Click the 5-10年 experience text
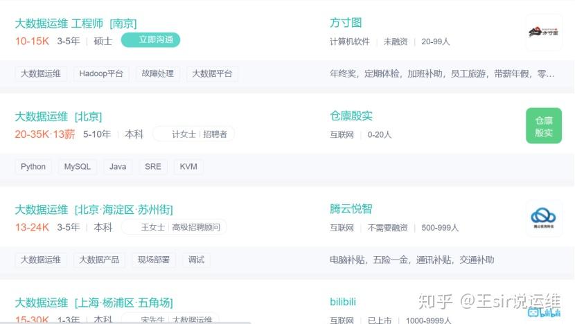Viewport: 575px width, 324px height. (97, 134)
